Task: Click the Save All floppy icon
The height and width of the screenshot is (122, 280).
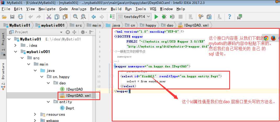Action: pos(12,17)
